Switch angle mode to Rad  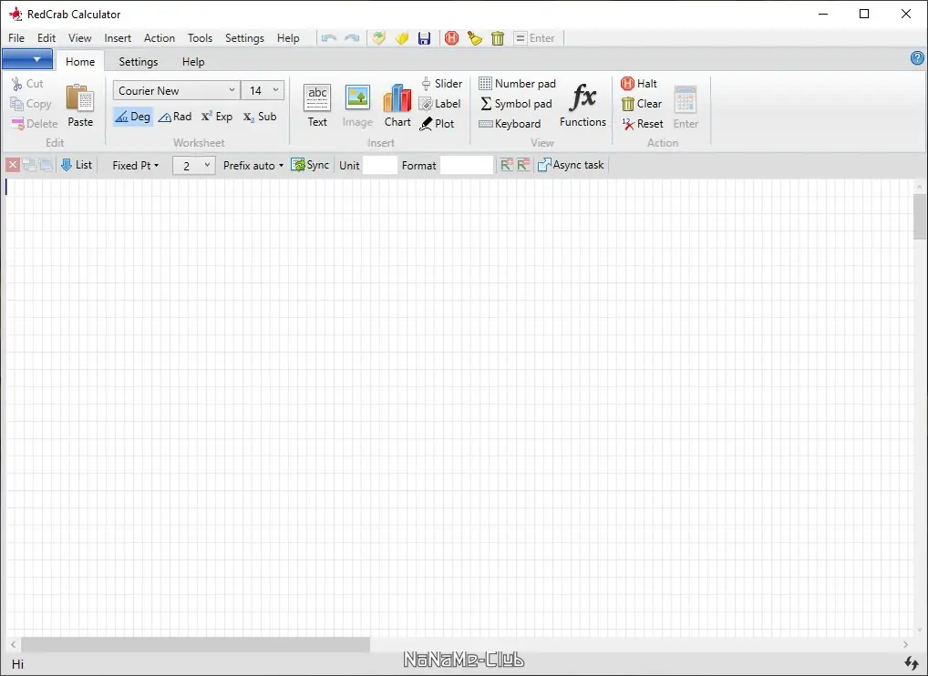[x=175, y=117]
